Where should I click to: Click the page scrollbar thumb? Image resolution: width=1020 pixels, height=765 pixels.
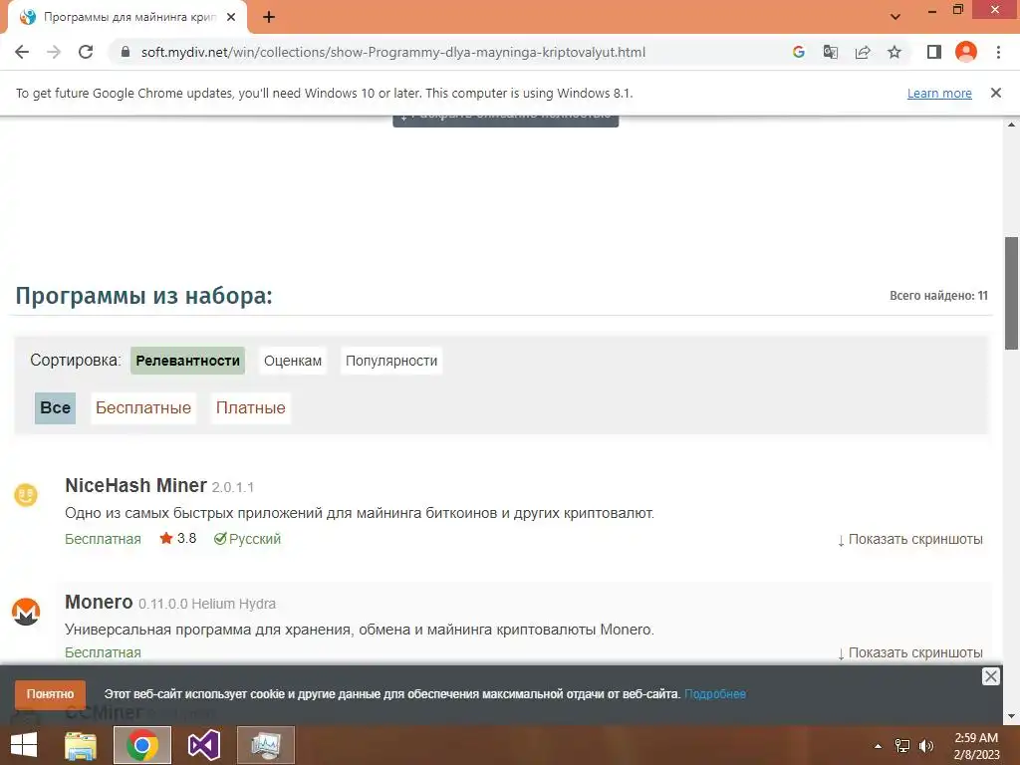[1012, 293]
